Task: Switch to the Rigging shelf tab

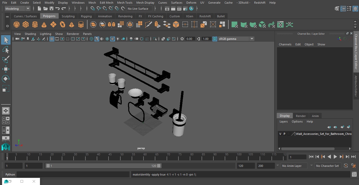Action: point(86,16)
